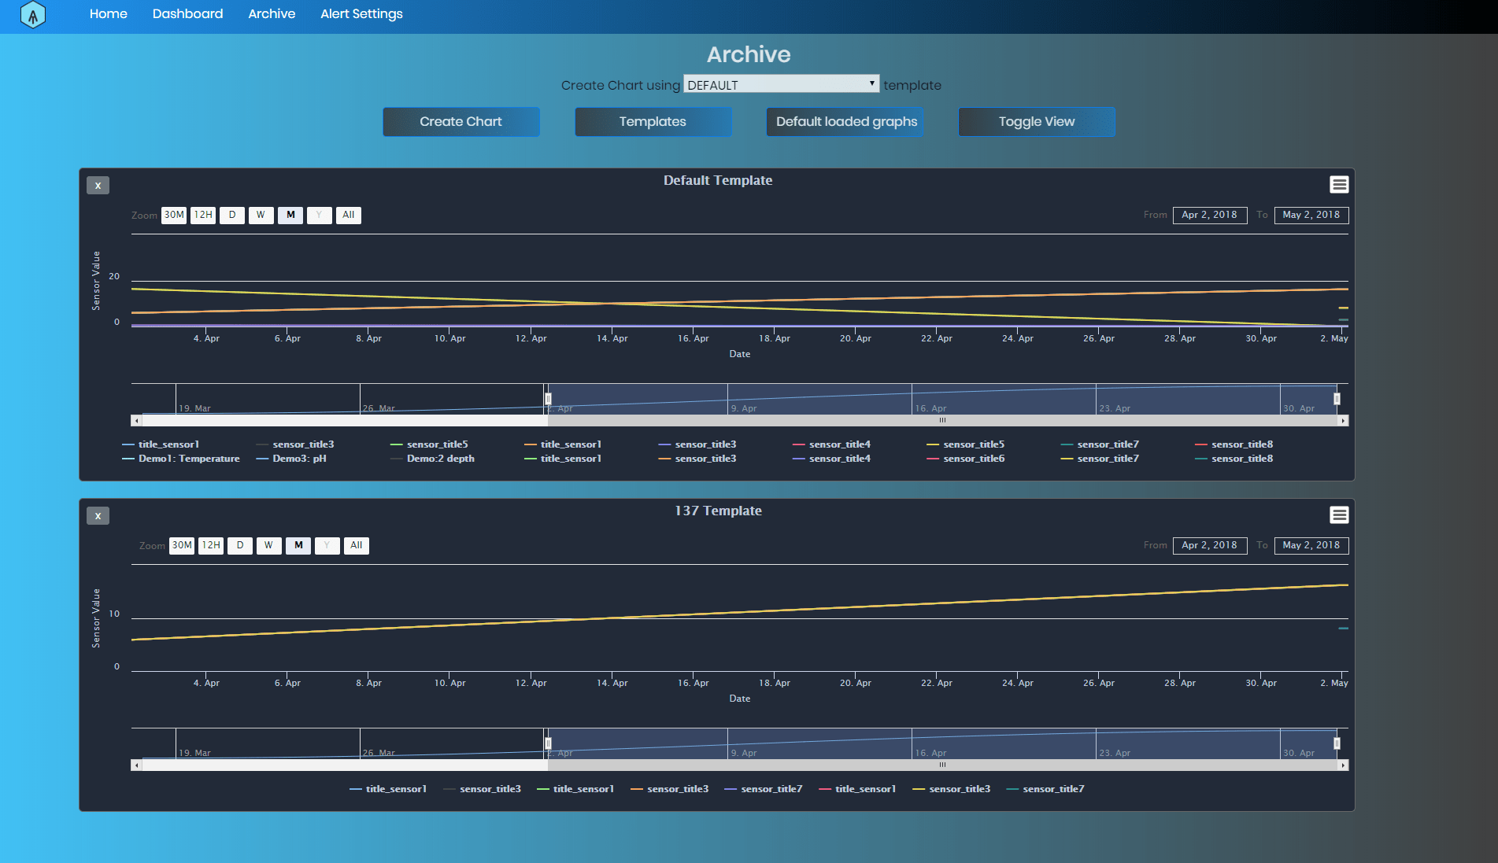Hide the Demo3: pH series in legend
Screen dimensions: 1498x863
point(299,459)
